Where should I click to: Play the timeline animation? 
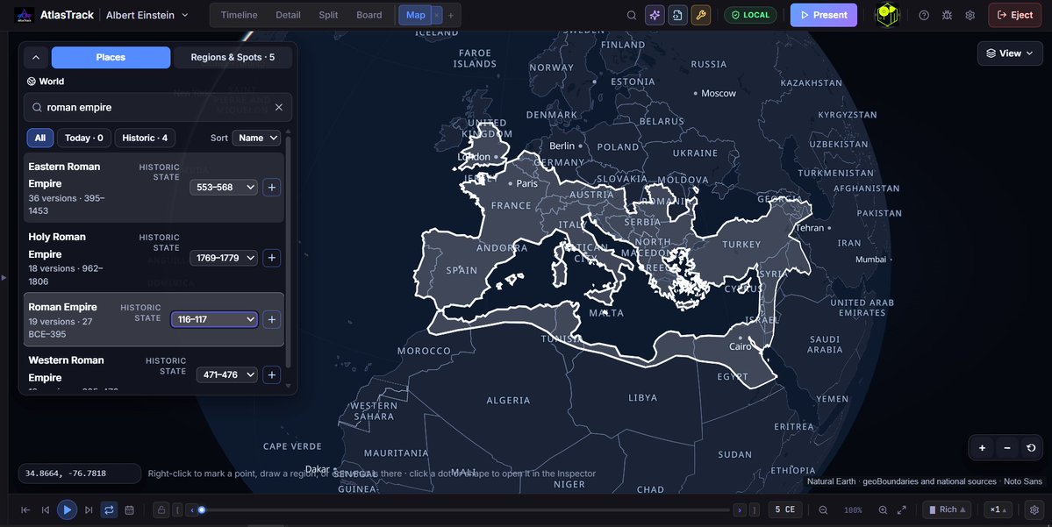[x=67, y=510]
